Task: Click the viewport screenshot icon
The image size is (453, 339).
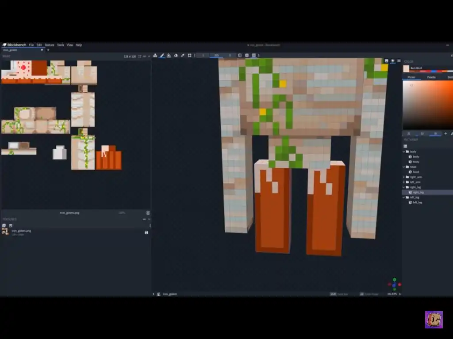Action: tap(386, 61)
